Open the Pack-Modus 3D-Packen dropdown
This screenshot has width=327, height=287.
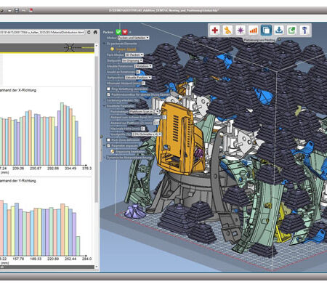(x=134, y=55)
